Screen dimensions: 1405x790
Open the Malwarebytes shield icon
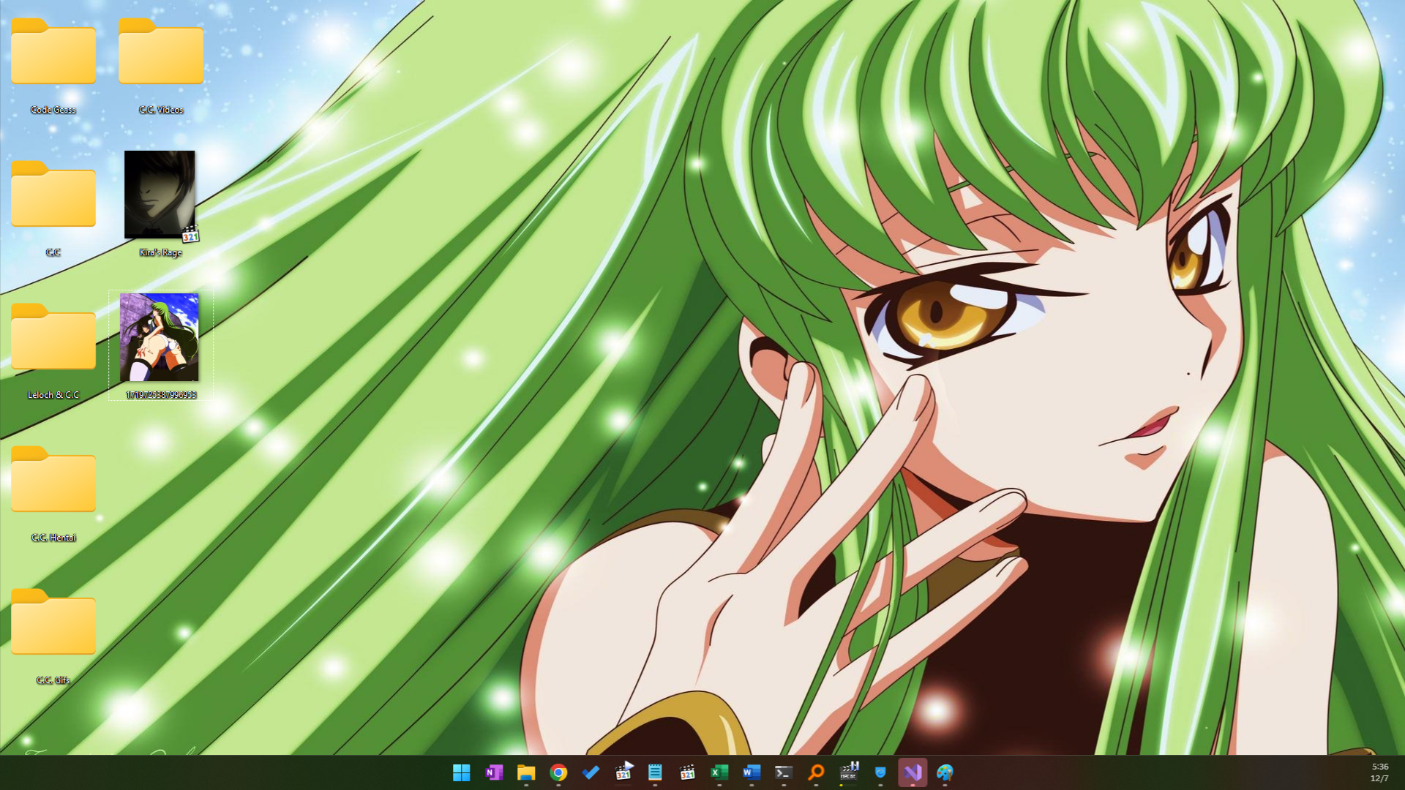pos(880,772)
